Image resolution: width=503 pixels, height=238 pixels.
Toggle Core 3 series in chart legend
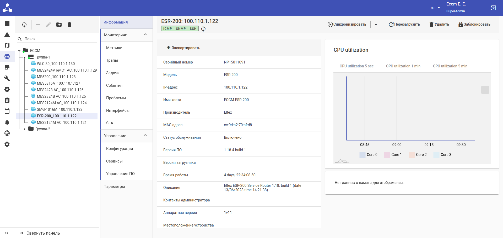(442, 155)
